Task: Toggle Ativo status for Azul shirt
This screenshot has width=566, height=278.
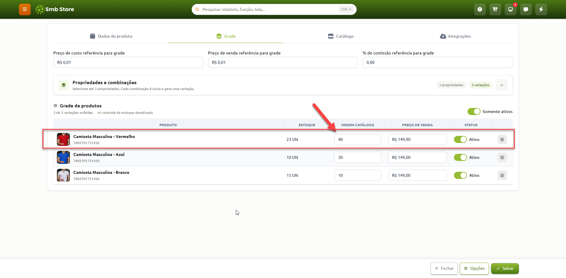Action: point(460,157)
